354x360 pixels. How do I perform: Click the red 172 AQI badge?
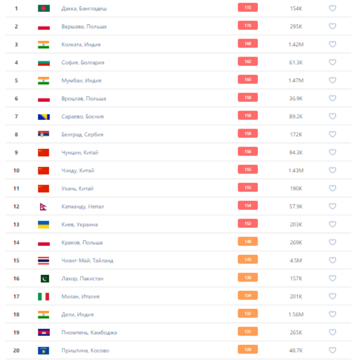247,8
